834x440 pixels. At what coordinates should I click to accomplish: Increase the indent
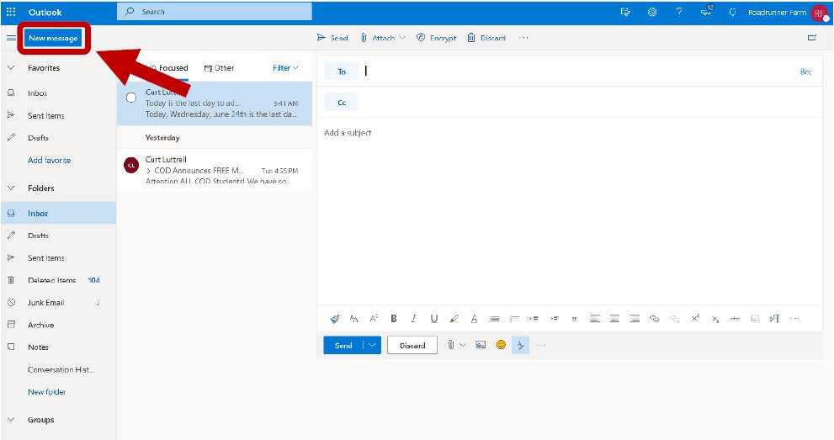tap(555, 319)
